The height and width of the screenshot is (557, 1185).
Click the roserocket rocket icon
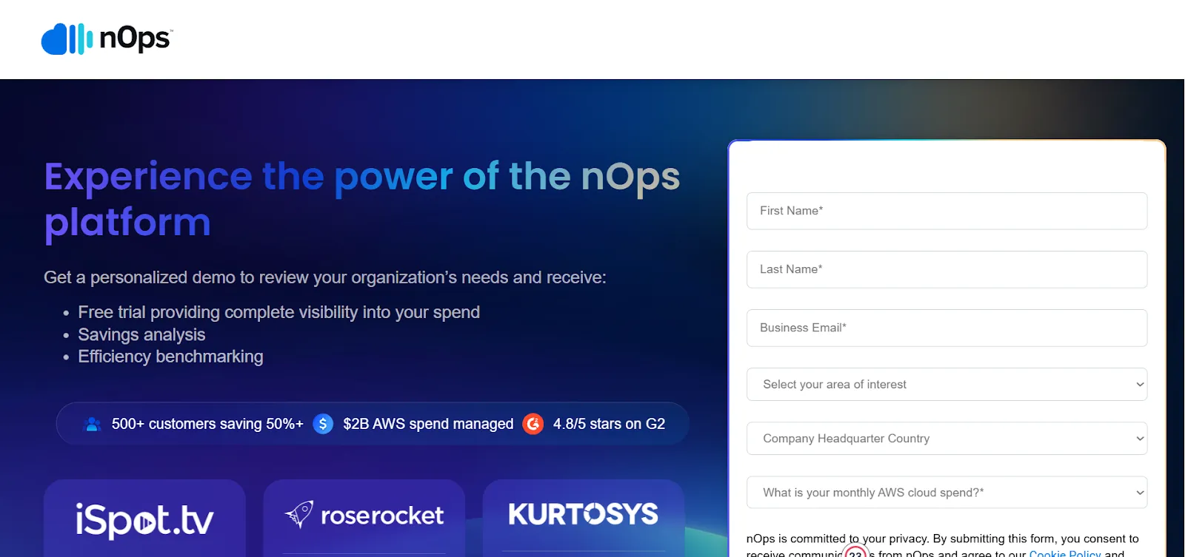pos(300,514)
